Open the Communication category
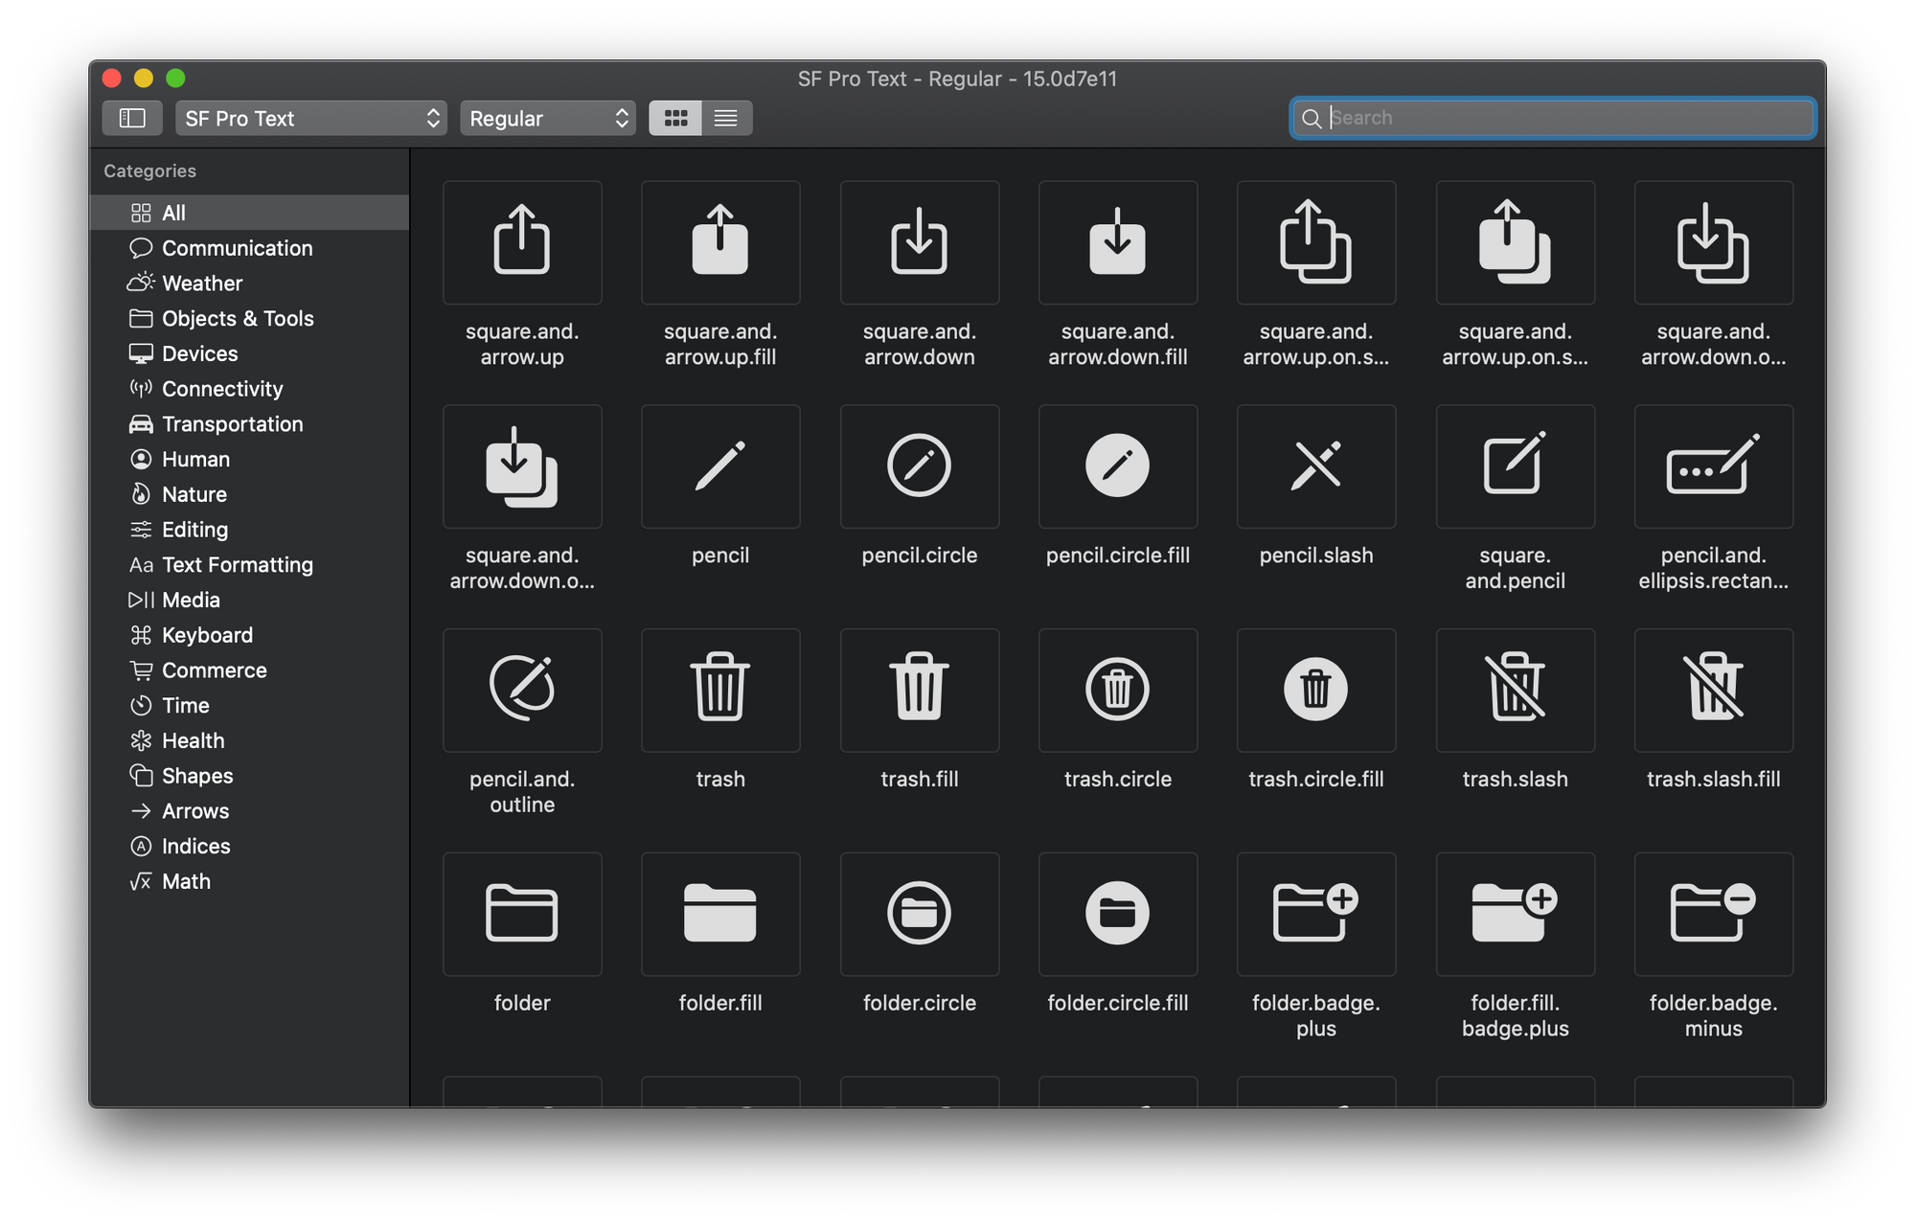Screen dimensions: 1916x1226 pos(249,248)
